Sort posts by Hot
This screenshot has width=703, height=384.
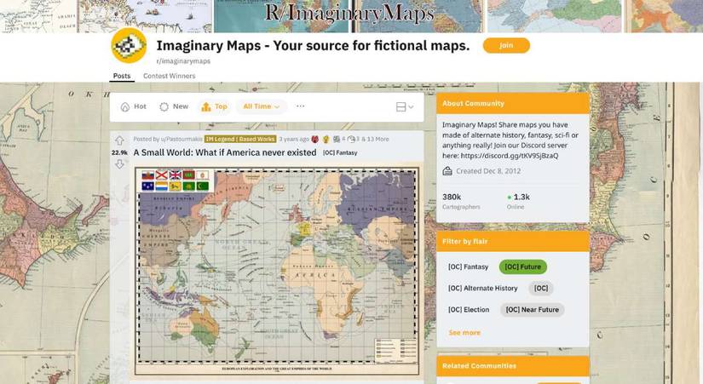[x=134, y=106]
